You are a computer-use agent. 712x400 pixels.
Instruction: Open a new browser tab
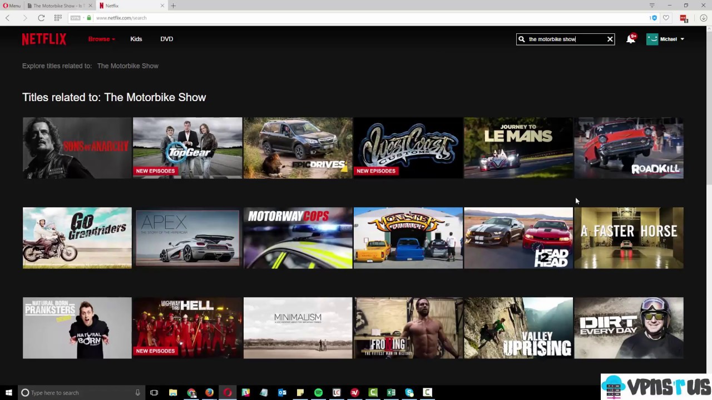click(173, 6)
